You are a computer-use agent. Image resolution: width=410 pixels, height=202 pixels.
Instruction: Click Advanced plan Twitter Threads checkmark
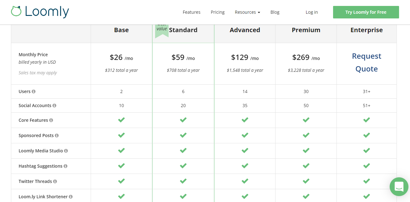click(x=245, y=181)
